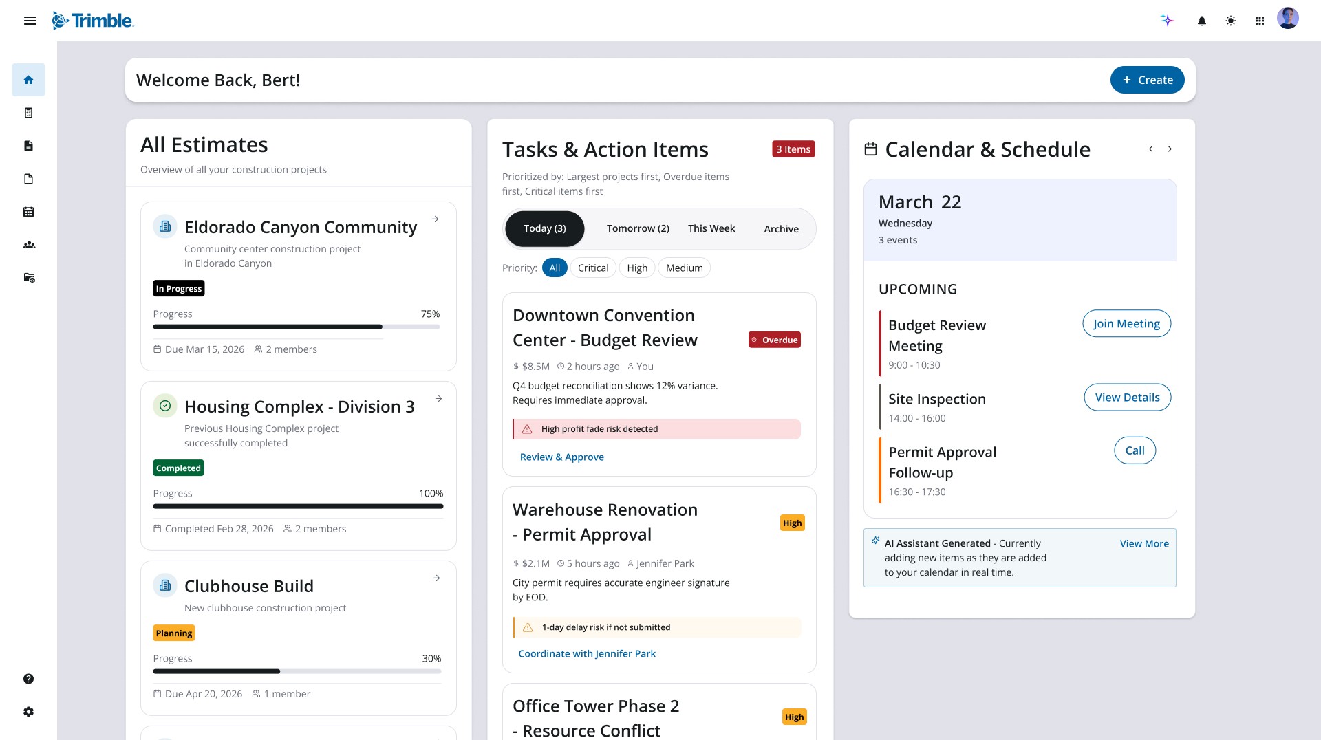Click Site Inspection event title
This screenshot has width=1321, height=740.
(x=937, y=399)
